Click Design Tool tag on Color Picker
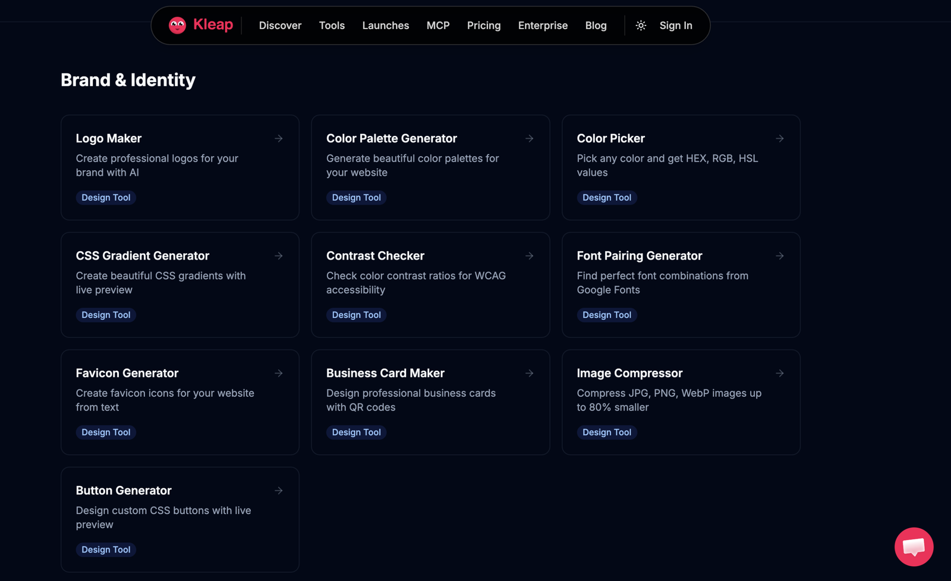 (607, 198)
